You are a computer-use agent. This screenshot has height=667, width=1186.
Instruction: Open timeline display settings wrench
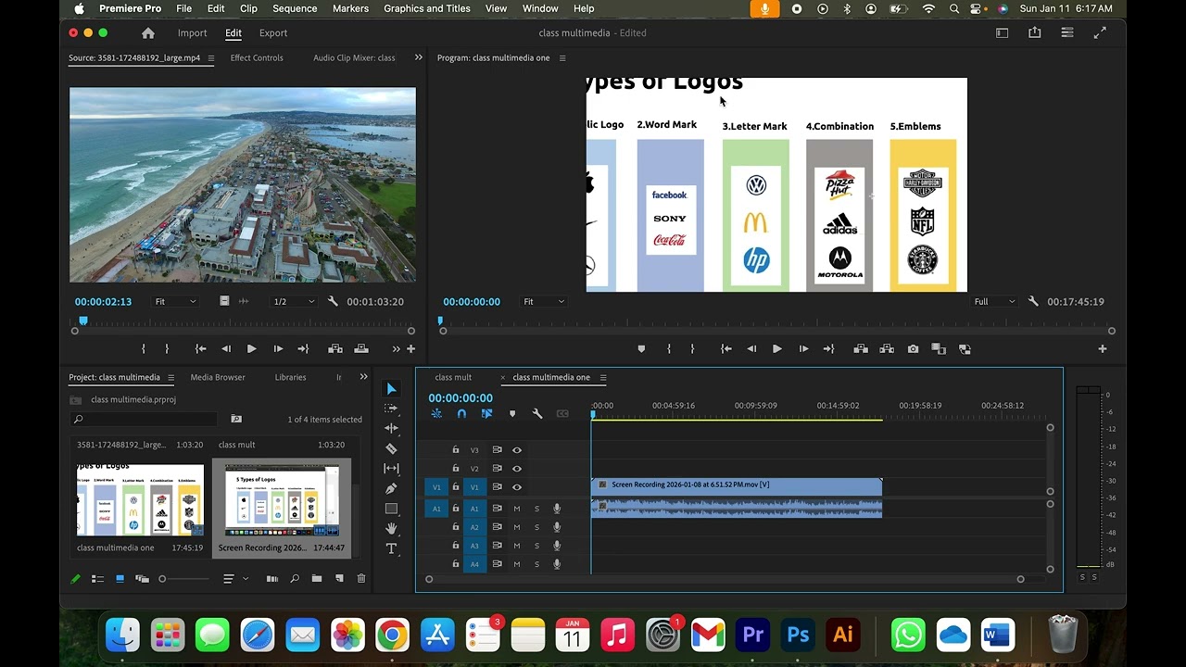point(537,413)
